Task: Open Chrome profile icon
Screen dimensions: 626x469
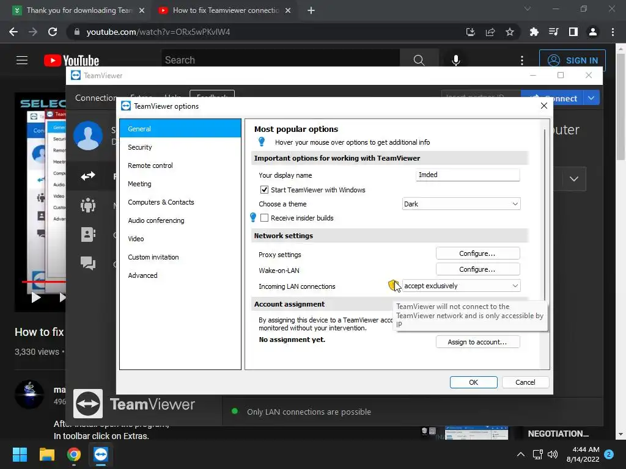Action: 593,32
